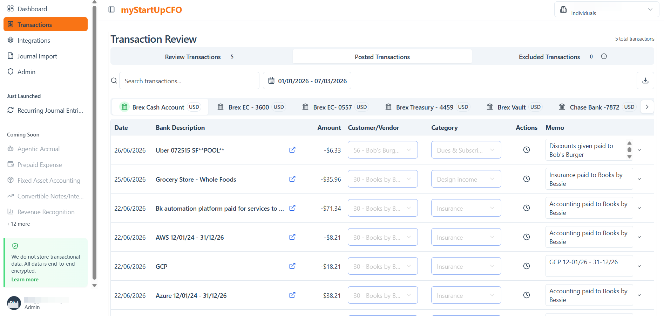Select Brex EC - 3600 account tab
Screen dimensions: 664x316
click(251, 107)
